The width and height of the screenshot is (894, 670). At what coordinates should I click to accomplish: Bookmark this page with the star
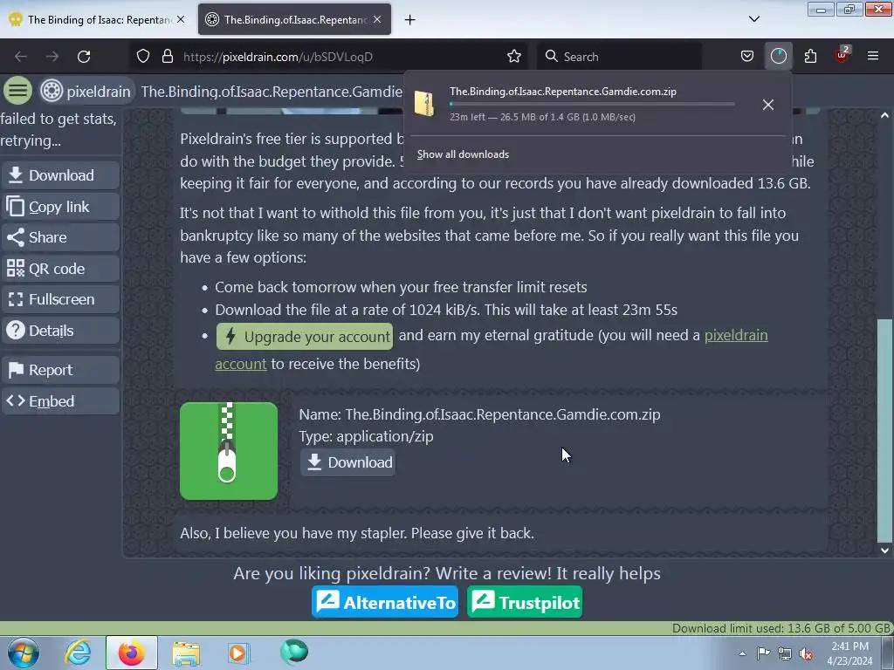click(x=513, y=57)
